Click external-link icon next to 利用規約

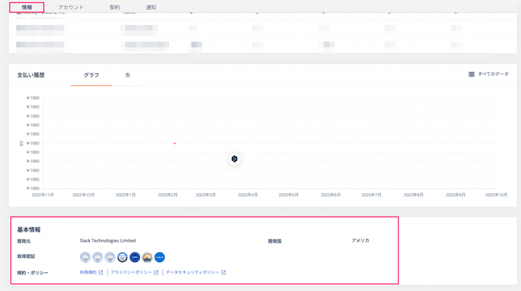101,272
